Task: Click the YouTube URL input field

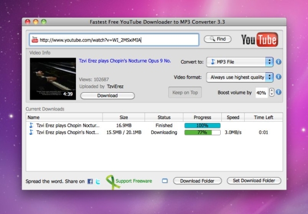Action: coord(114,40)
